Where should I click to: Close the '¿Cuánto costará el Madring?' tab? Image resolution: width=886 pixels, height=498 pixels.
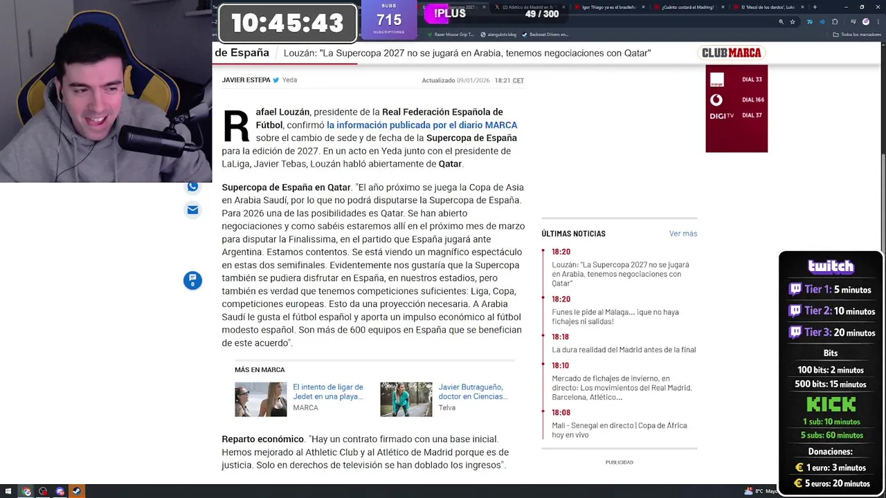coord(723,7)
